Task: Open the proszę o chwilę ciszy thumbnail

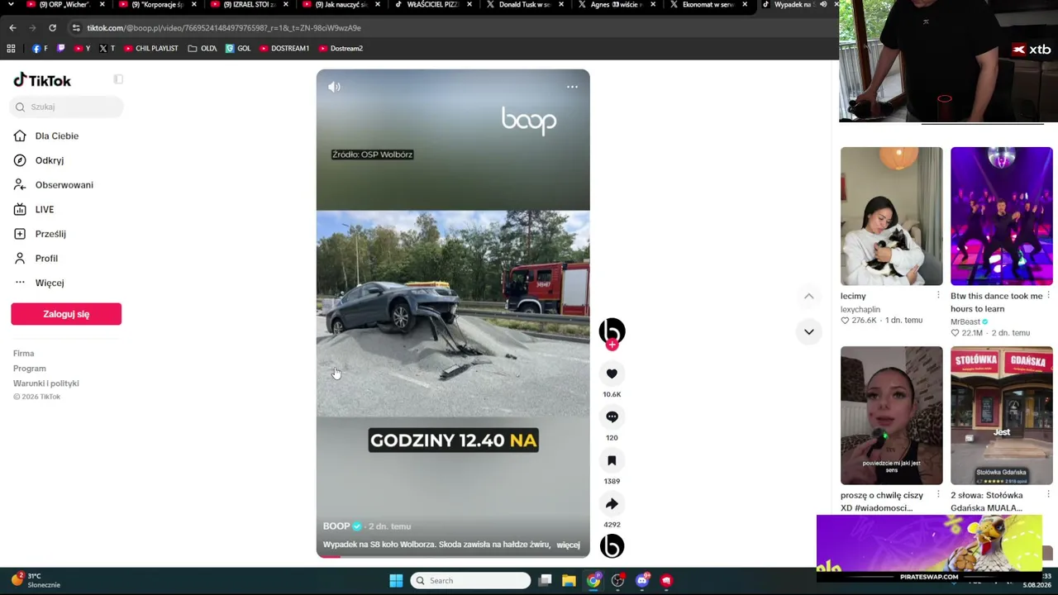Action: click(x=891, y=416)
